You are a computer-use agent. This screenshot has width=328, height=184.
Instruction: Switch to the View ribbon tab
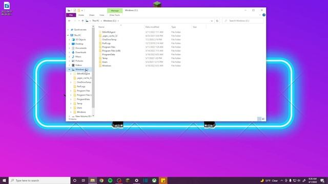coord(101,15)
